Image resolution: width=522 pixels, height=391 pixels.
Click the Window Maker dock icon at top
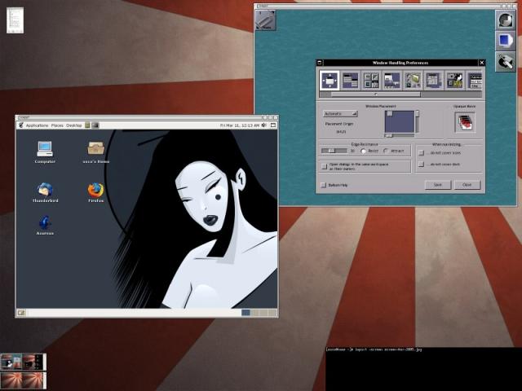[x=506, y=20]
